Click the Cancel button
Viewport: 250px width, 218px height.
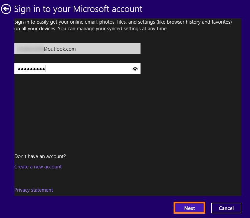[226, 208]
